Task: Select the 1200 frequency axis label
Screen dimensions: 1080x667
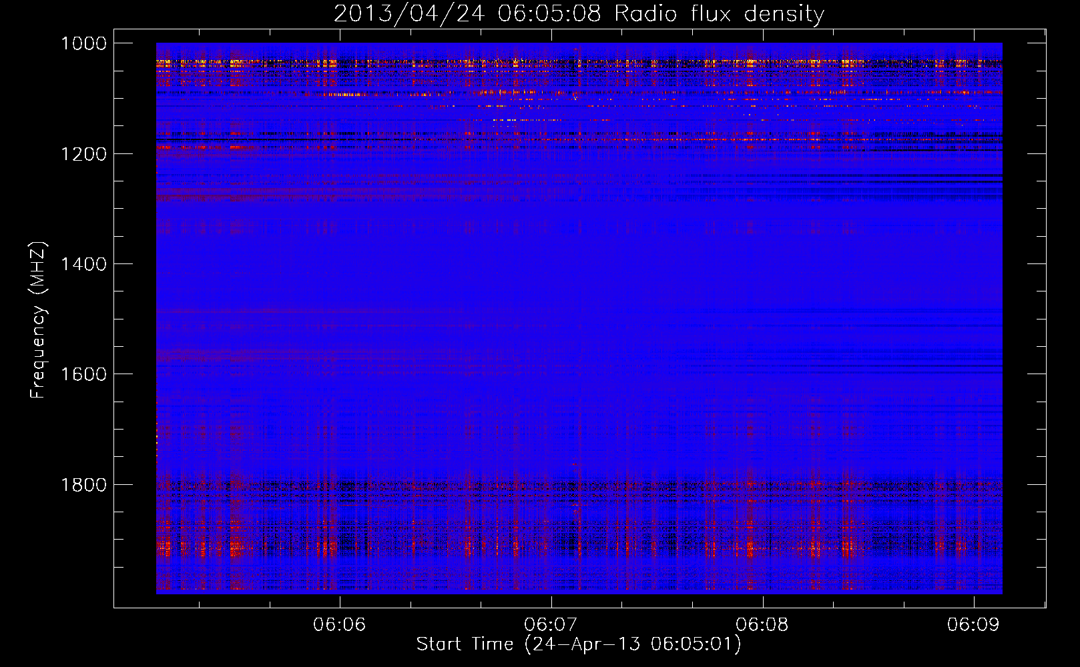Action: tap(83, 154)
